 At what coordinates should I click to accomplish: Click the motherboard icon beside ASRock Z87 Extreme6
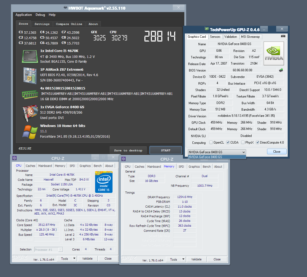[30, 75]
